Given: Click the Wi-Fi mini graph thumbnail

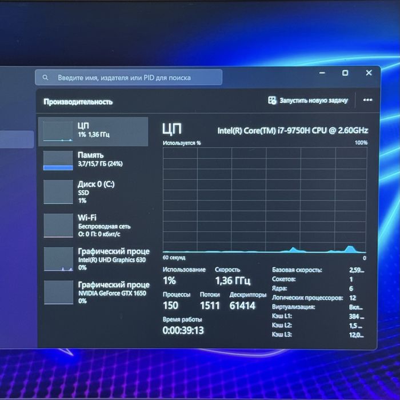Looking at the screenshot, I should coord(58,226).
